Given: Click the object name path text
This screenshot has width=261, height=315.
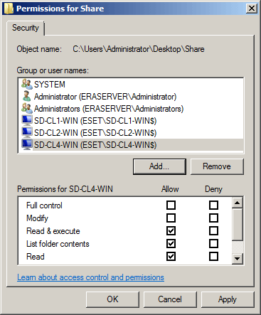Looking at the screenshot, I should point(139,49).
